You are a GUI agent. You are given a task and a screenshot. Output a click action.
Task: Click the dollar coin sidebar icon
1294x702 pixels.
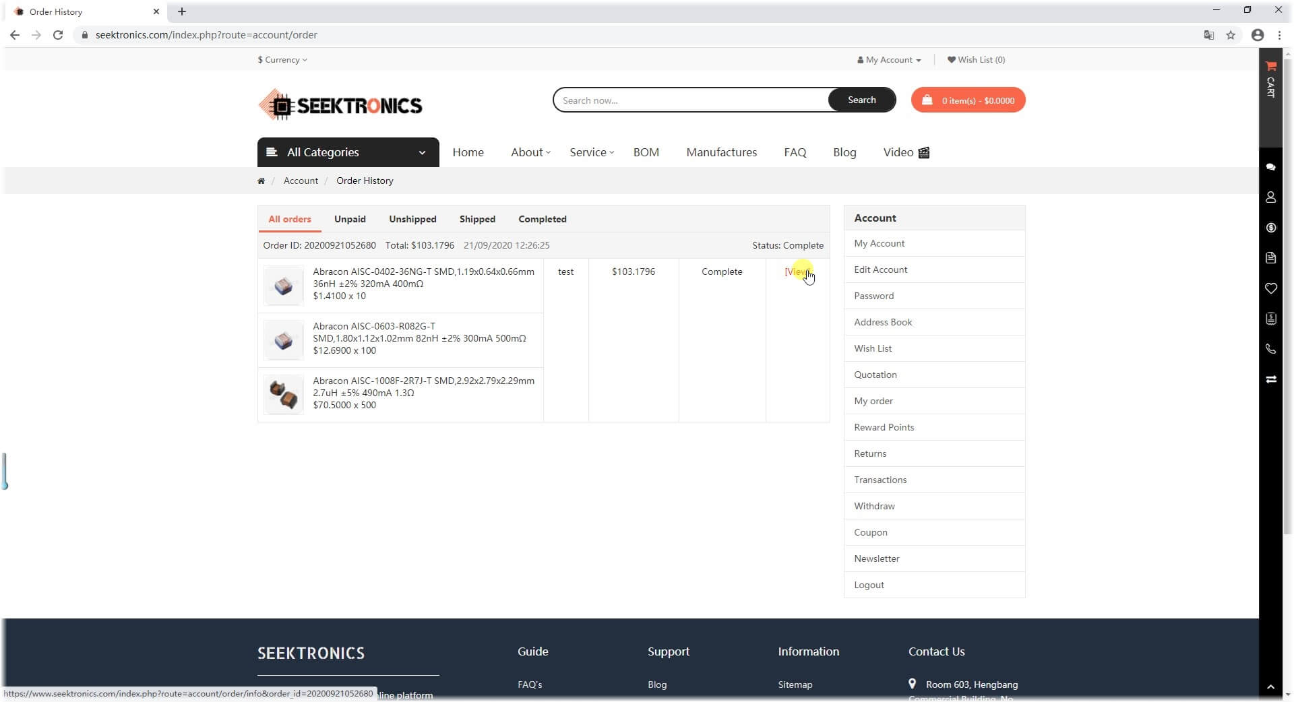tap(1270, 228)
